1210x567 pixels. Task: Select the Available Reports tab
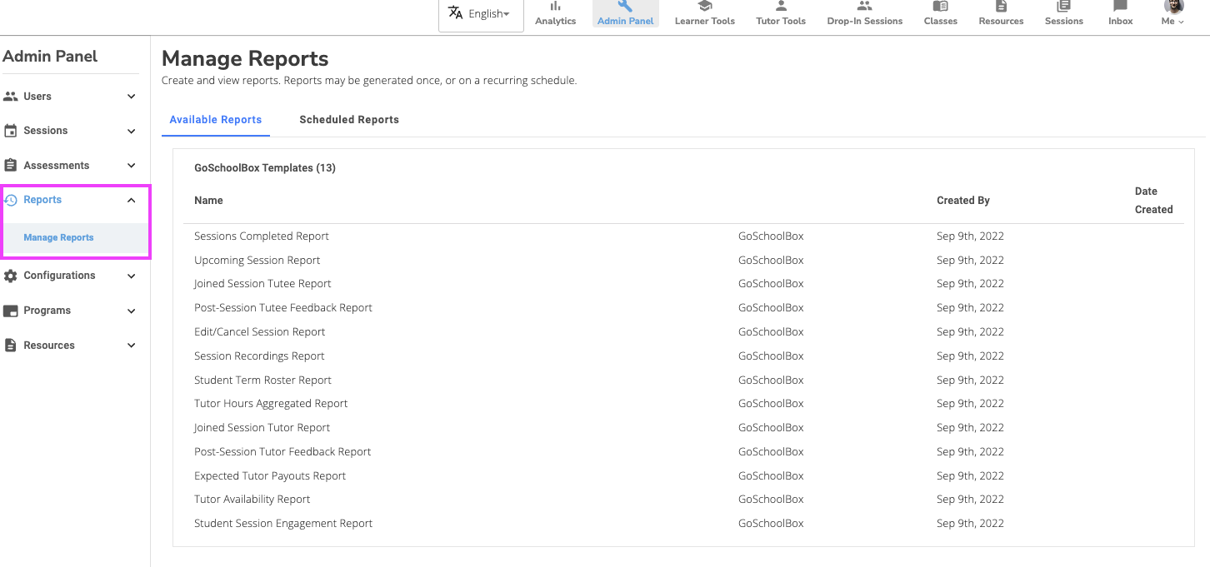click(x=216, y=120)
